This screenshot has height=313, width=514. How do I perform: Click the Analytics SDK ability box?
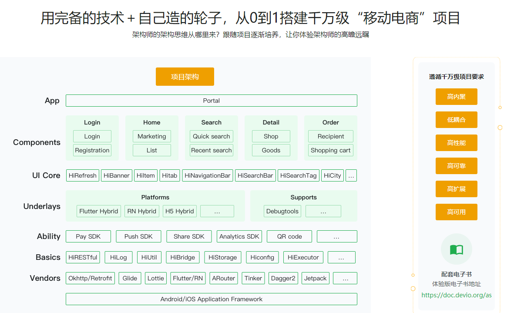point(239,236)
